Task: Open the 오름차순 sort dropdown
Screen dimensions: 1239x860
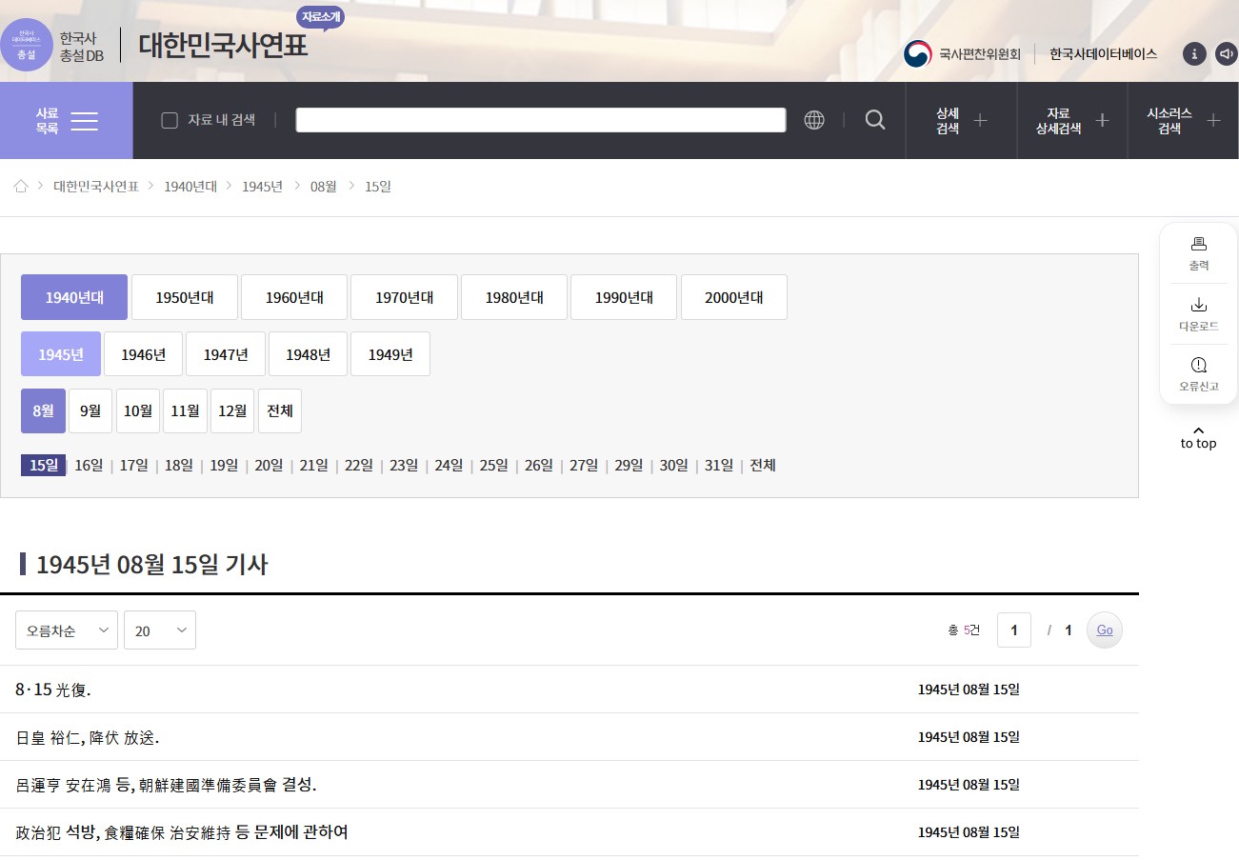Action: tap(67, 630)
